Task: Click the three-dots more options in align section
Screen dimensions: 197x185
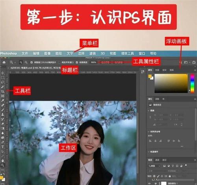Action: coord(182,146)
